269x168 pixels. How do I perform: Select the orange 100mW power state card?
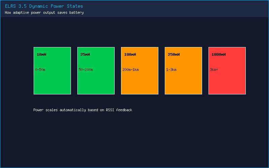pos(140,71)
